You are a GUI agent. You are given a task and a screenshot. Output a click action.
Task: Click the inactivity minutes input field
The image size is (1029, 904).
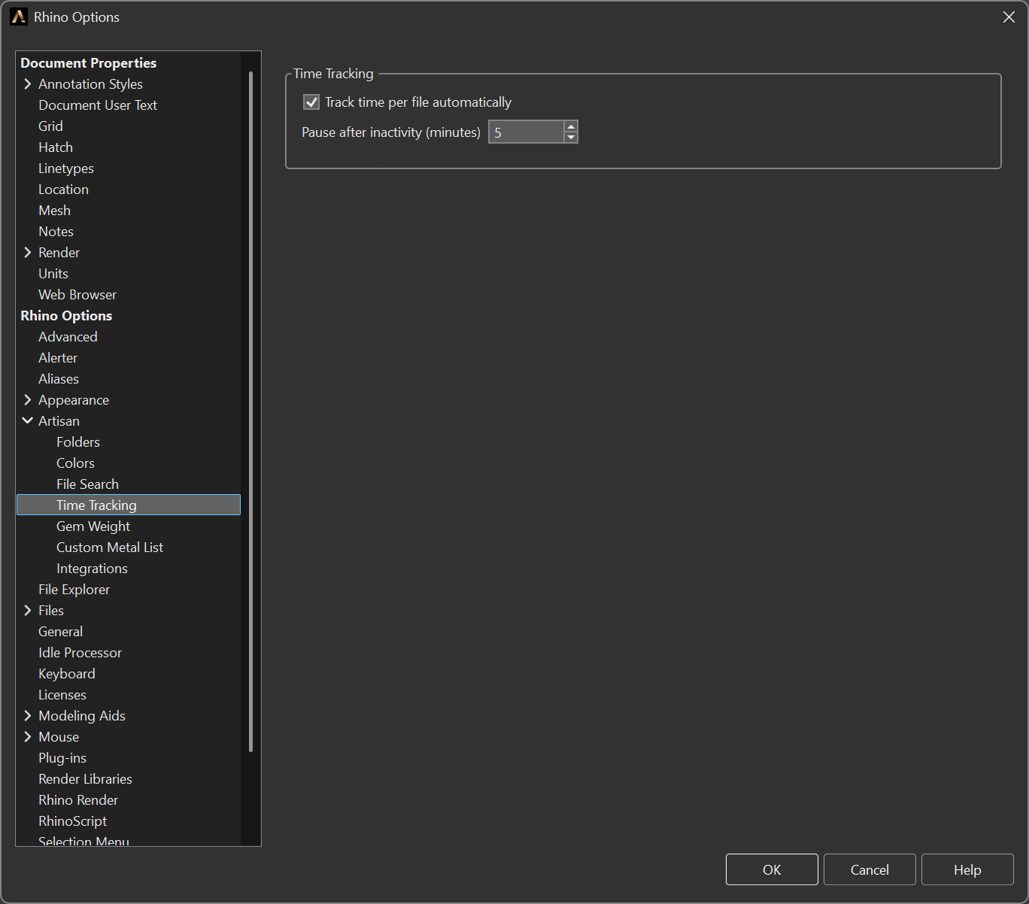(526, 132)
